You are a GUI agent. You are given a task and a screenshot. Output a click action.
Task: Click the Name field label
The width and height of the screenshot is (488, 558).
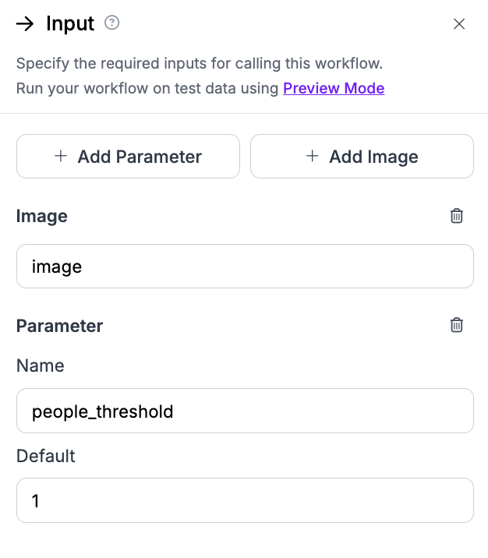41,366
